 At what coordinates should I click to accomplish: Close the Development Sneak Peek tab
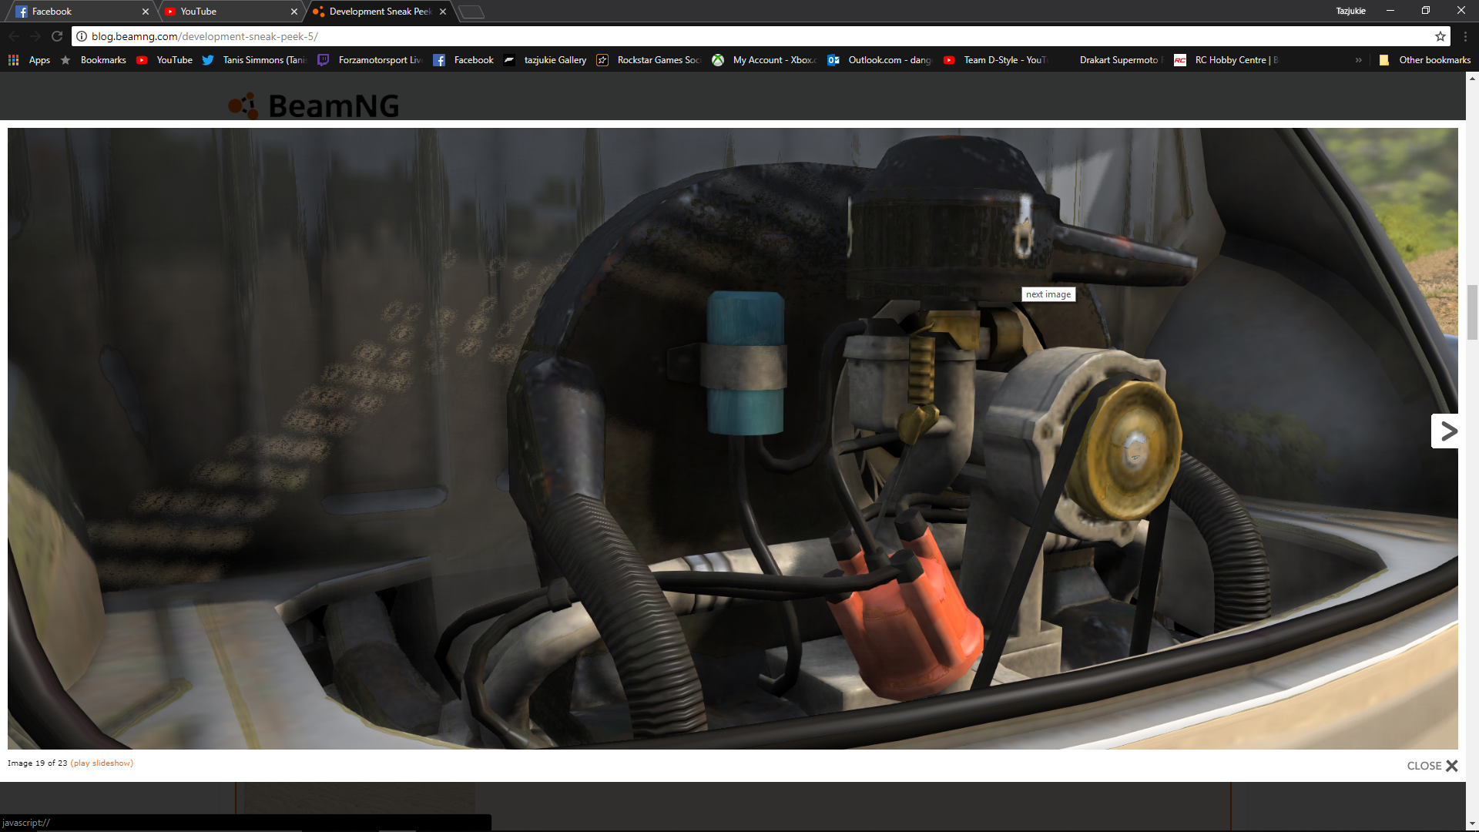pyautogui.click(x=443, y=12)
